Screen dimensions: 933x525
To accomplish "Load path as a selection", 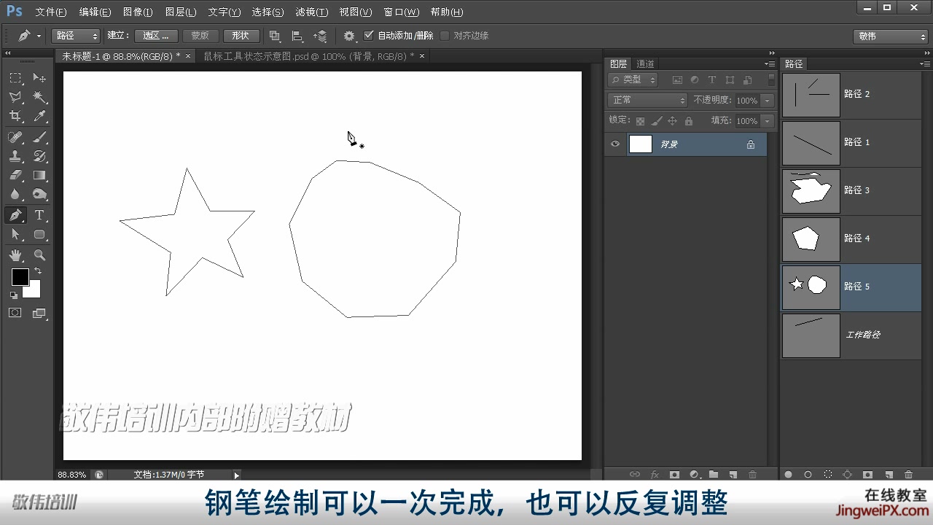I will click(828, 474).
